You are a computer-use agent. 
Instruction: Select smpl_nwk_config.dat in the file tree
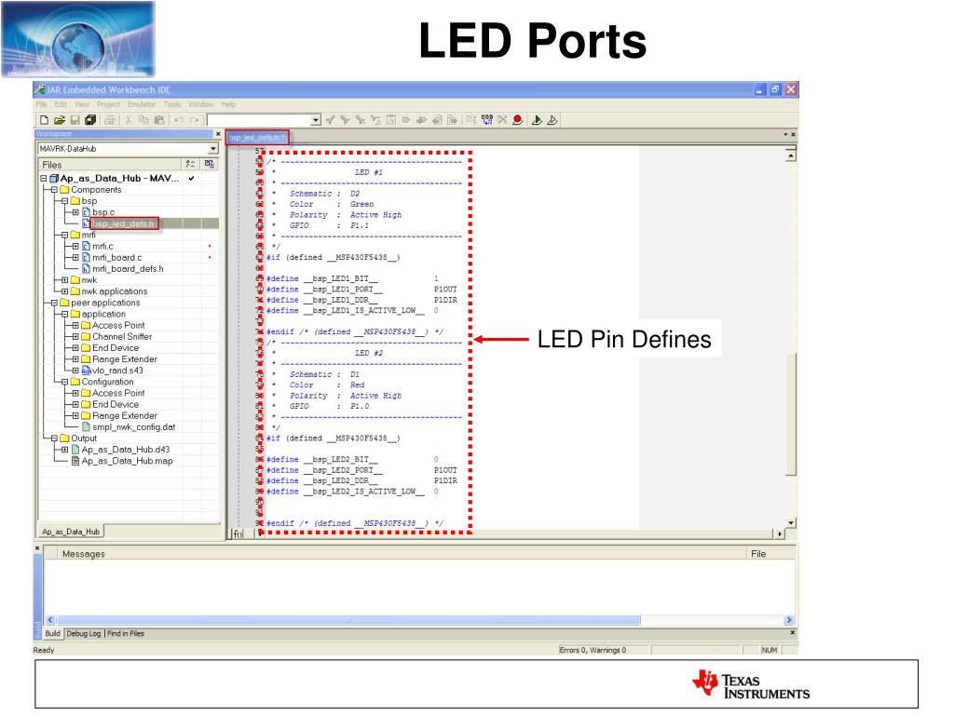[x=134, y=427]
